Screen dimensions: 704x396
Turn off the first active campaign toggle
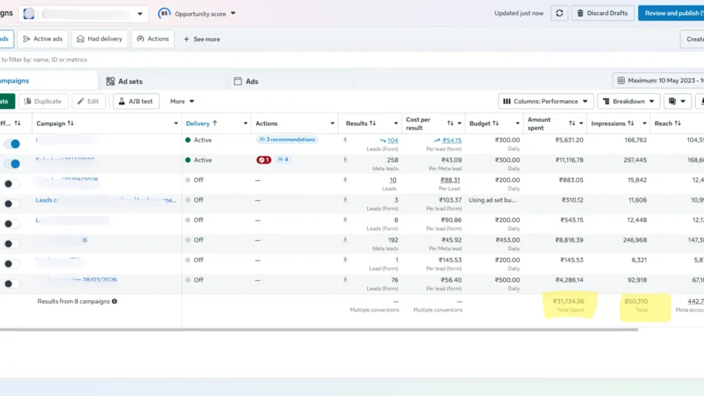(x=12, y=144)
